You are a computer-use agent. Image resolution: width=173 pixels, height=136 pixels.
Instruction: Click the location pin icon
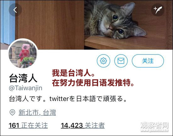click(x=12, y=112)
